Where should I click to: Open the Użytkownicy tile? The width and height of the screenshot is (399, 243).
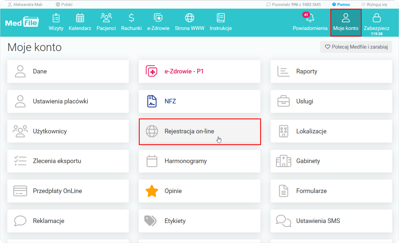pos(68,131)
